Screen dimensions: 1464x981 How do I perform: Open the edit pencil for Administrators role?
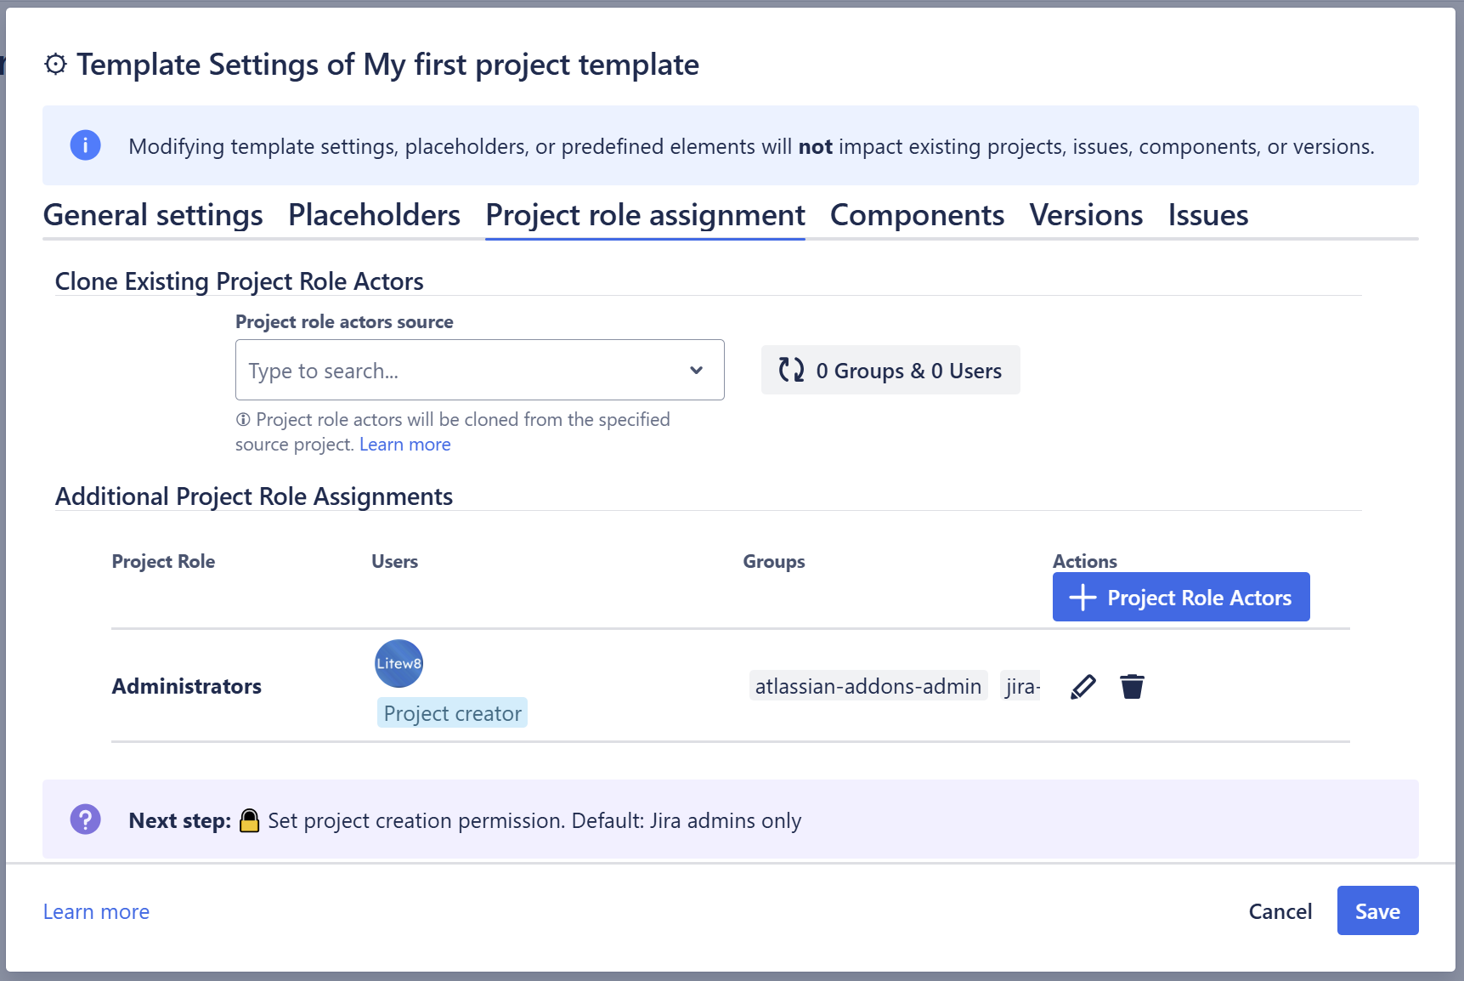(x=1082, y=686)
